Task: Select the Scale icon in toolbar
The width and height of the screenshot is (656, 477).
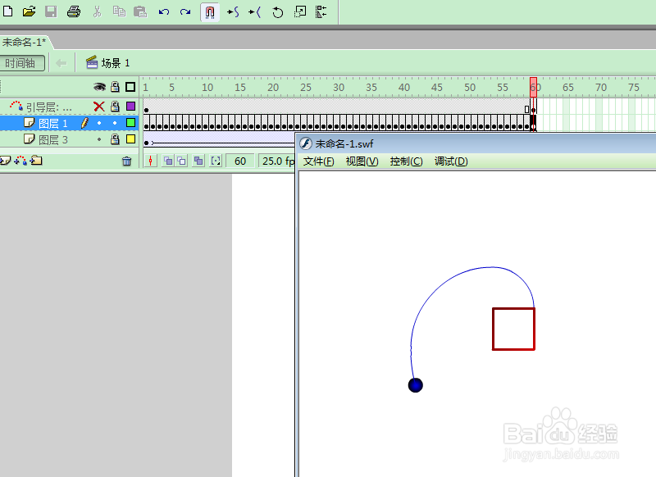Action: click(x=300, y=11)
